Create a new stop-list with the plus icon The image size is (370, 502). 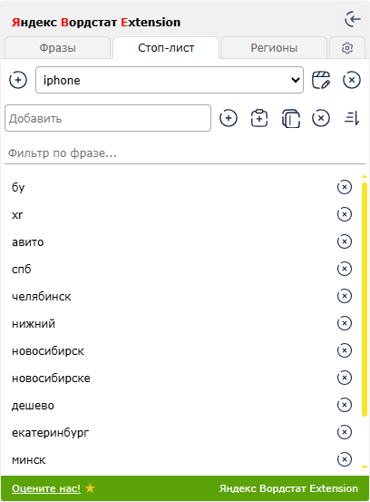coord(18,80)
